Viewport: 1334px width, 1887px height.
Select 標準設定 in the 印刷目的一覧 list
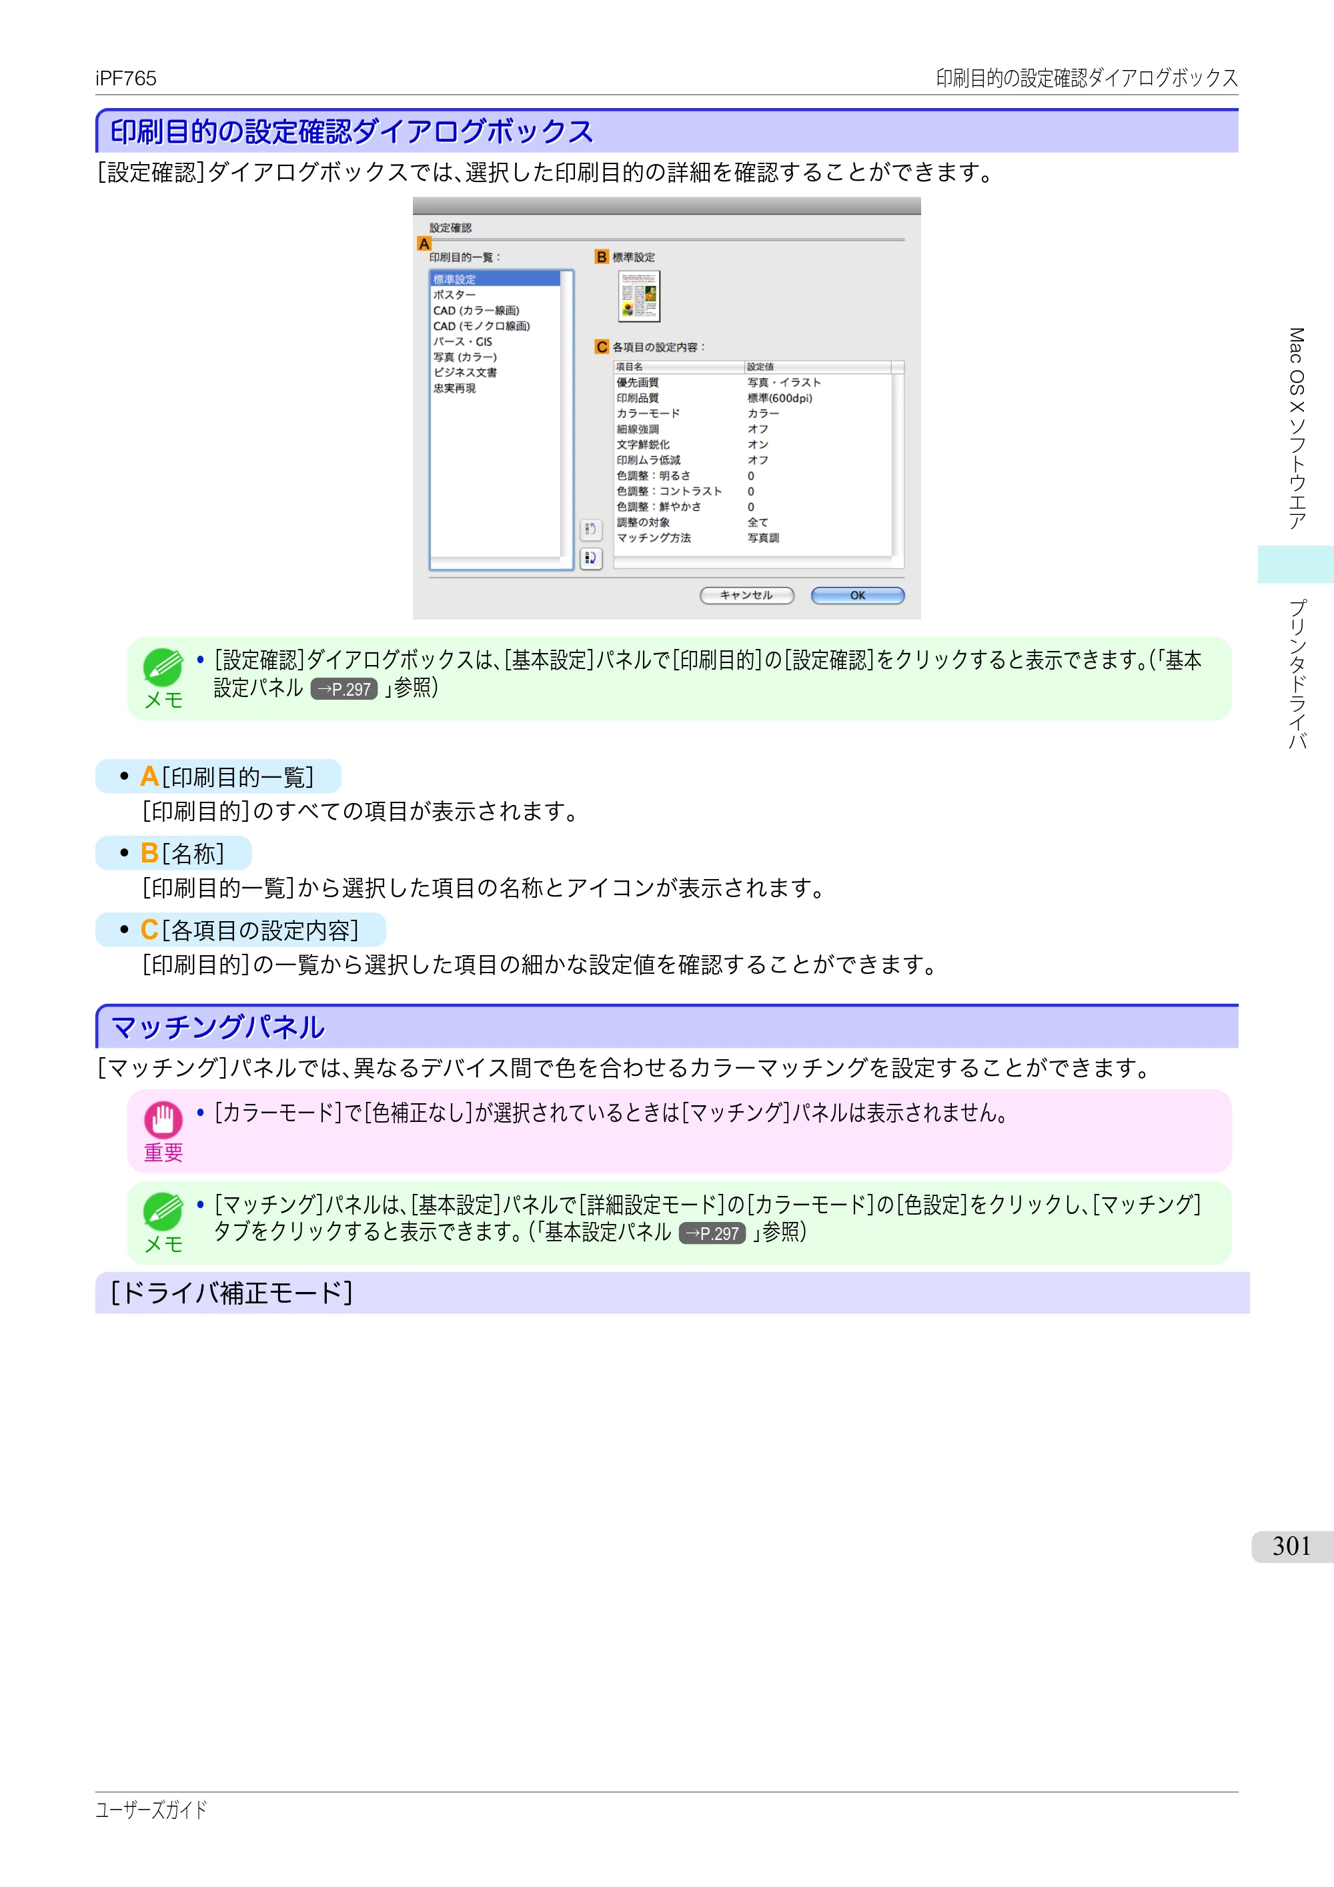[495, 279]
